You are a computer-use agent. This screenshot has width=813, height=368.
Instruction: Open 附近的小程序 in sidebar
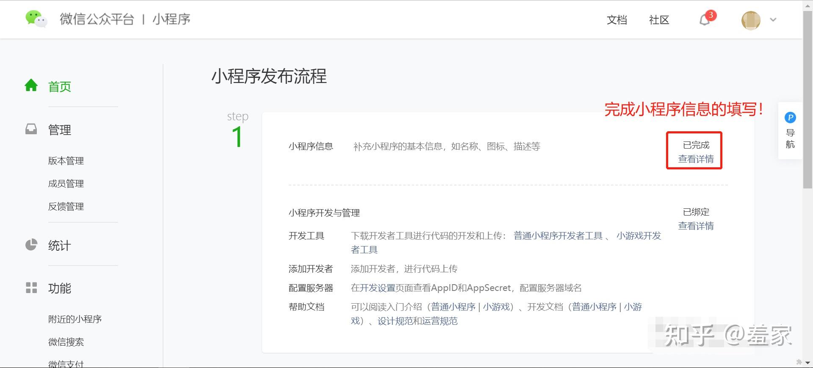coord(75,319)
